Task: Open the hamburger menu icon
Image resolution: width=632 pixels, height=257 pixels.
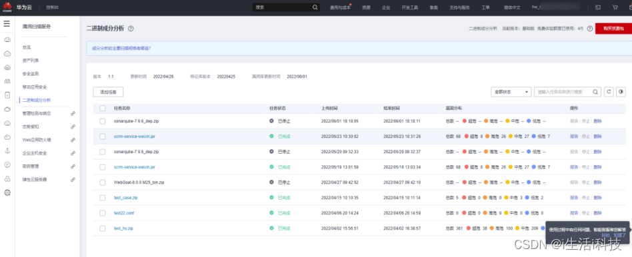Action: point(7,24)
